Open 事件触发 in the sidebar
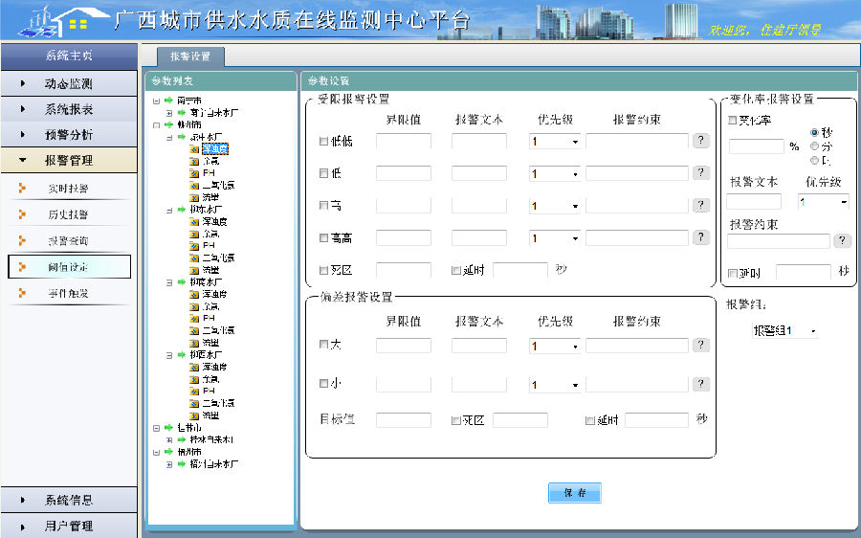 pyautogui.click(x=69, y=294)
